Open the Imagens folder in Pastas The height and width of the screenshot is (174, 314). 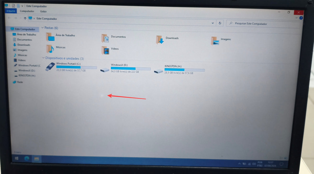[x=215, y=41]
